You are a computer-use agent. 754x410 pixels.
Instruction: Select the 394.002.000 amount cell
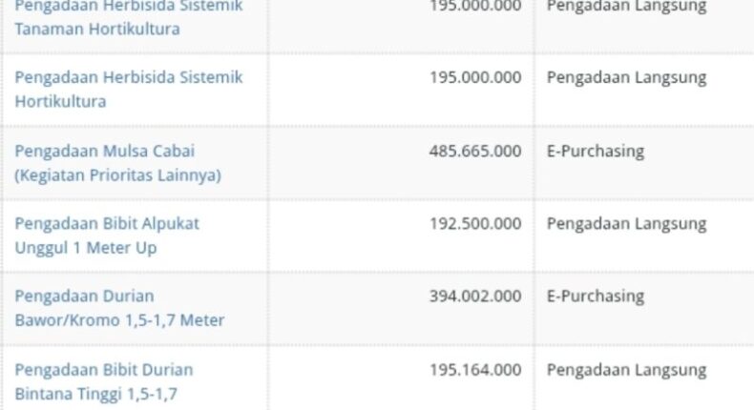tap(475, 297)
